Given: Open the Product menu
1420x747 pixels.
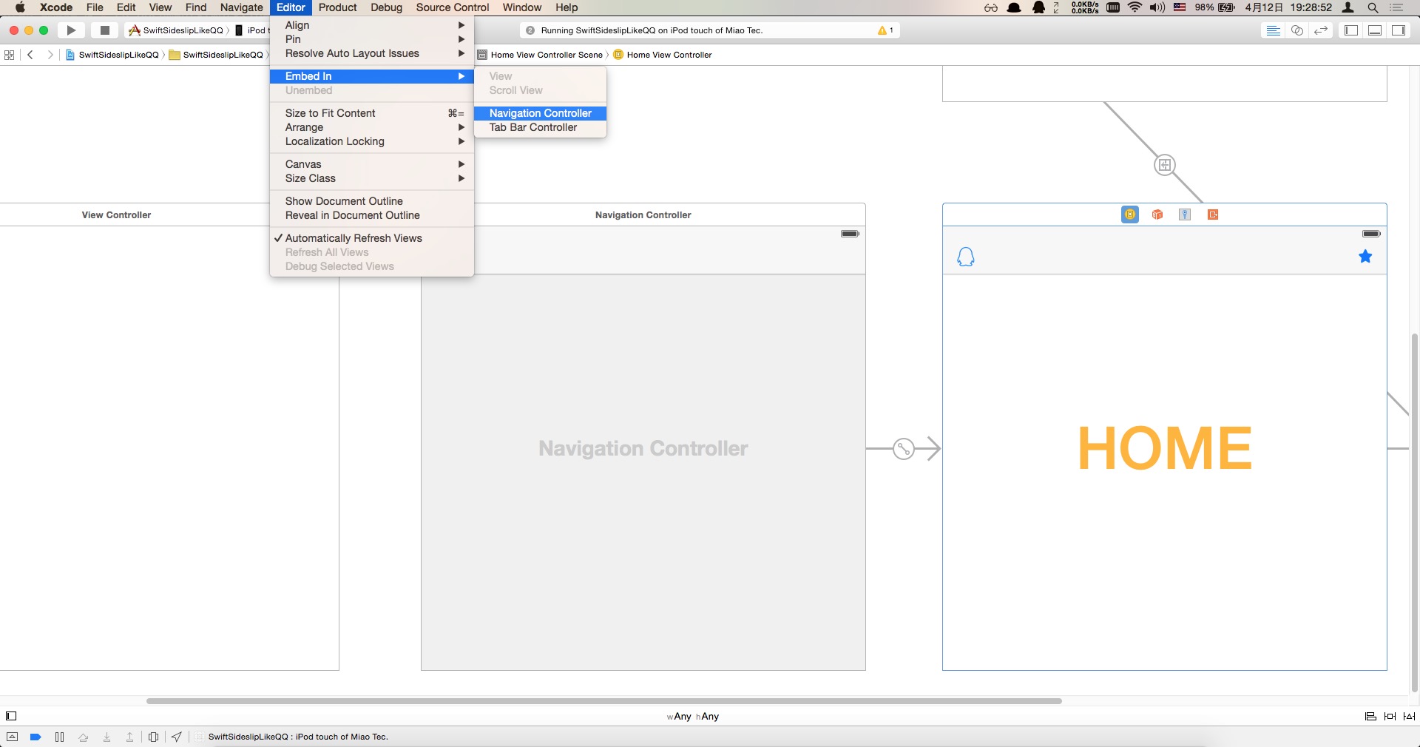Looking at the screenshot, I should 338,7.
